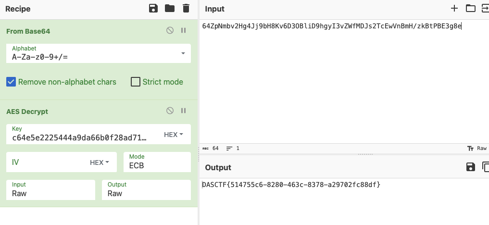This screenshot has width=489, height=225.
Task: Enable the Strict mode checkbox
Action: pyautogui.click(x=136, y=82)
